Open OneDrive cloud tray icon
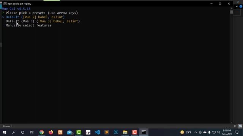This screenshot has height=136, width=243. 205,132
